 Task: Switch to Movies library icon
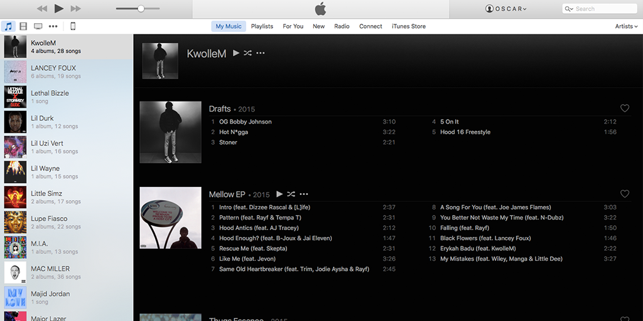(23, 26)
